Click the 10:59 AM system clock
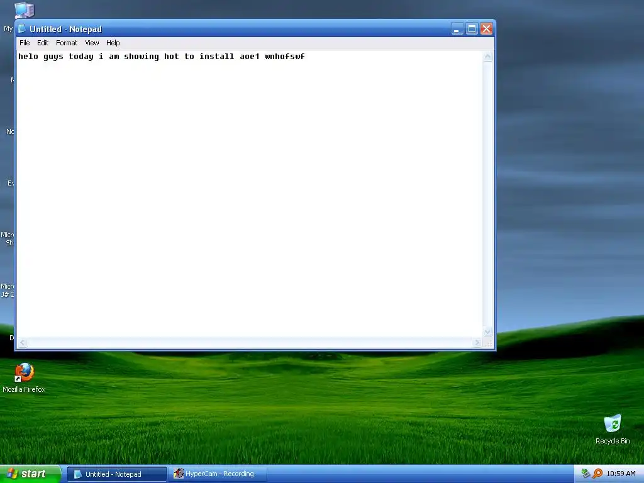This screenshot has height=483, width=644. tap(621, 474)
